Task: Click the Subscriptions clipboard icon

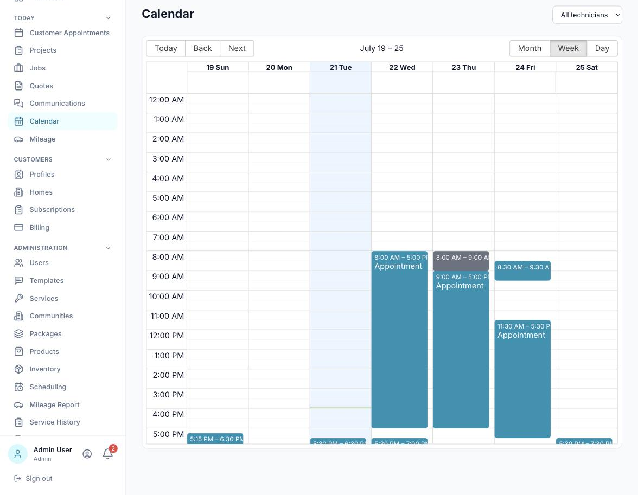Action: click(18, 210)
